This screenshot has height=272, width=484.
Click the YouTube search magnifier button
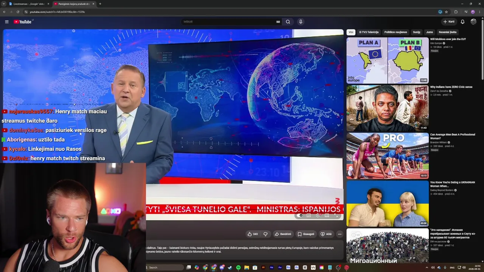(x=288, y=22)
